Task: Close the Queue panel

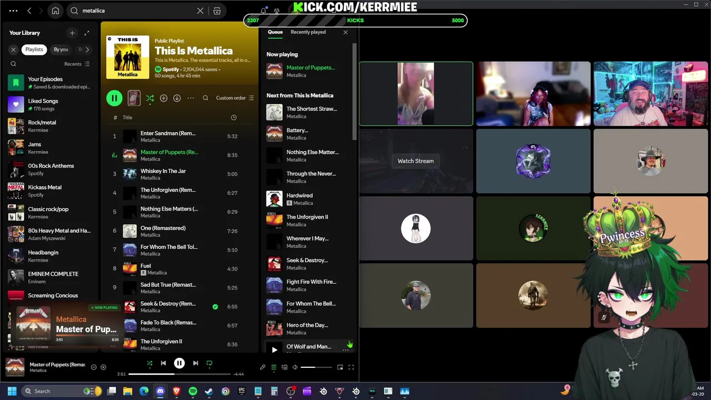Action: point(346,32)
